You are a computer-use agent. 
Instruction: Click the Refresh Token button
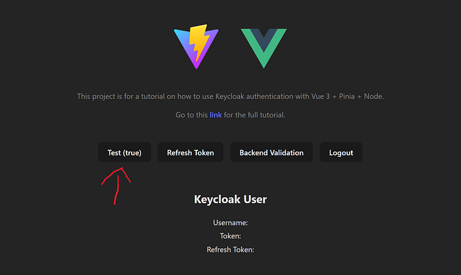point(190,152)
